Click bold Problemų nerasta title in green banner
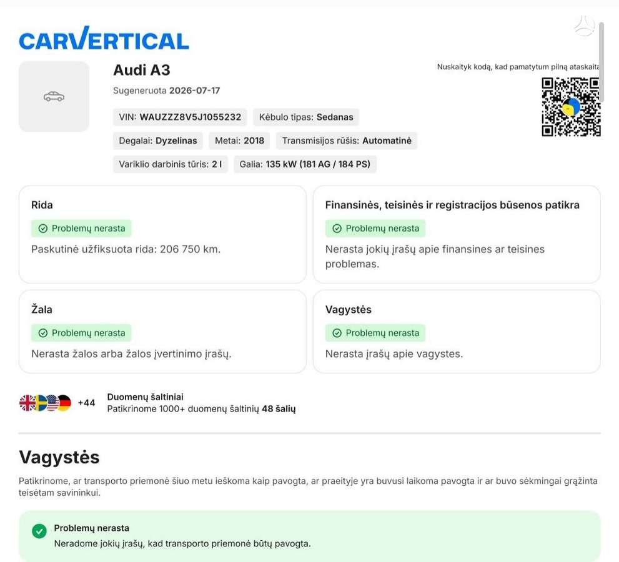This screenshot has width=619, height=562. 92,528
